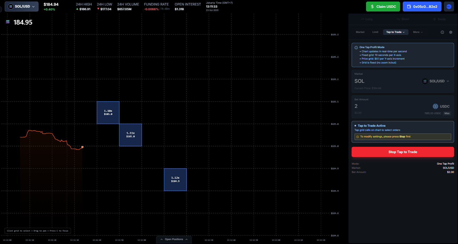Expand the Open Positions panel
Image resolution: width=458 pixels, height=244 pixels.
coord(174,239)
